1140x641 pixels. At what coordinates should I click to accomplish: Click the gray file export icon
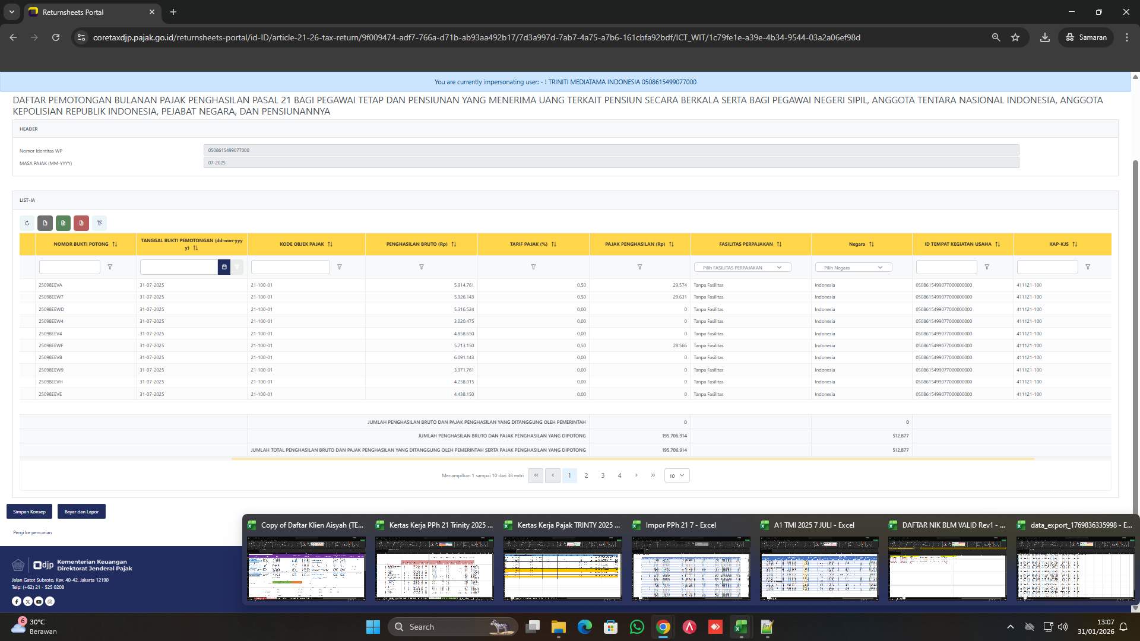[45, 223]
